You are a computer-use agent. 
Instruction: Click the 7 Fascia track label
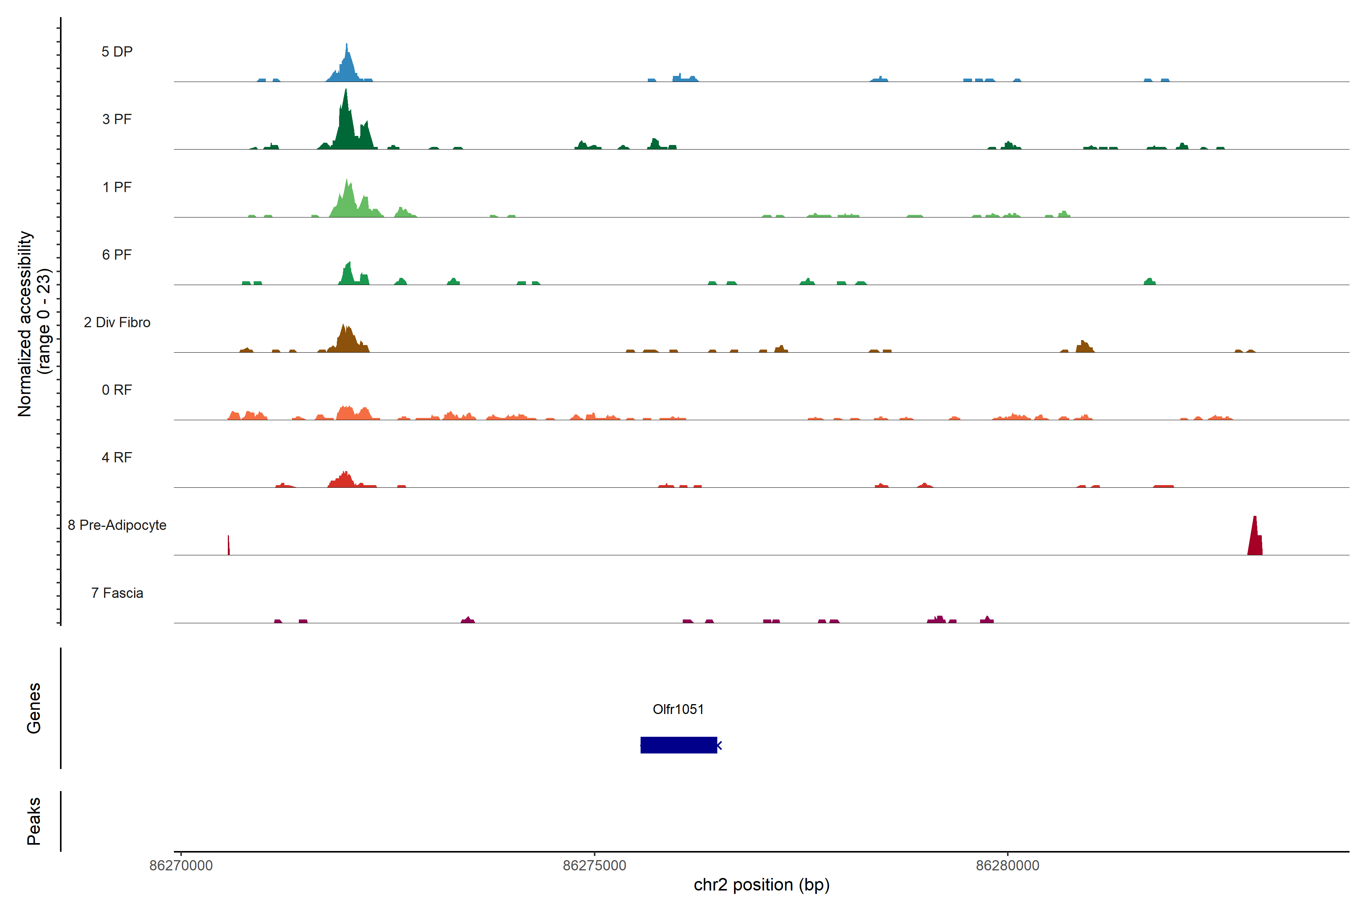tap(117, 593)
